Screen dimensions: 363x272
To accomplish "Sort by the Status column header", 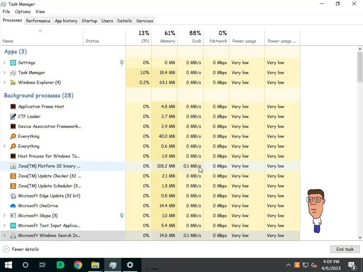I will [x=105, y=37].
